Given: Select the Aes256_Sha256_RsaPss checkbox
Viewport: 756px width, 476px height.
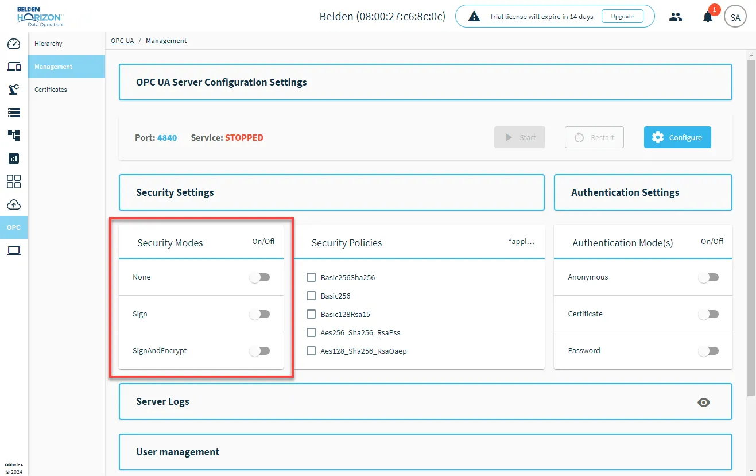Looking at the screenshot, I should coord(311,332).
